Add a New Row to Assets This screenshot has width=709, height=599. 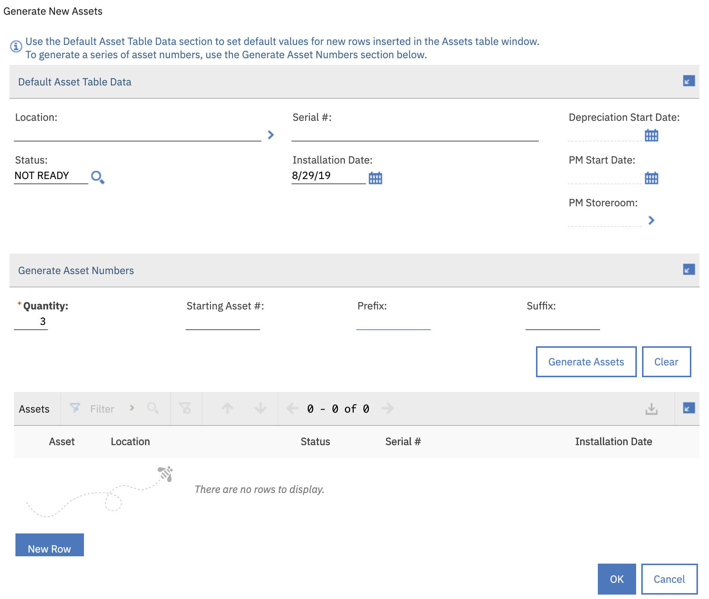click(x=49, y=545)
